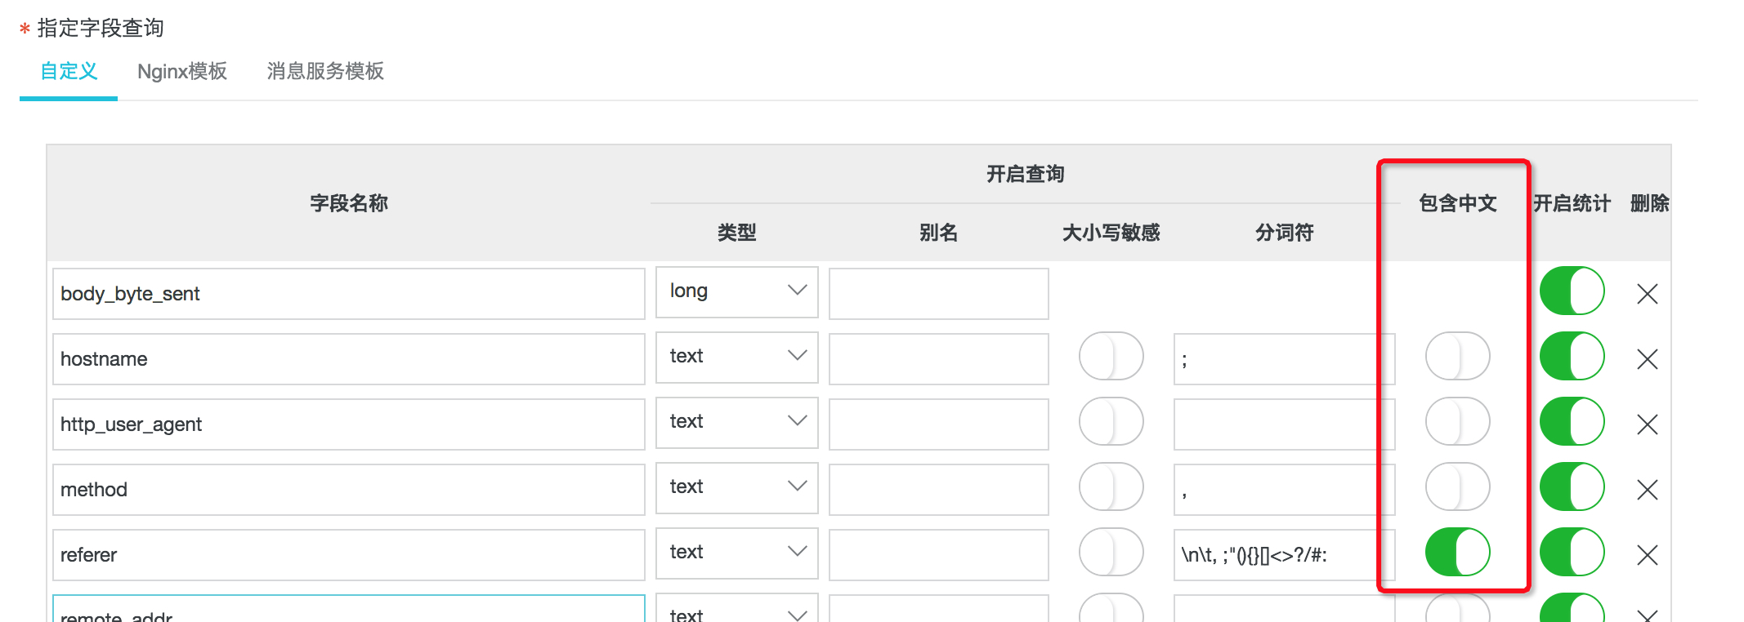Toggle statistics for body_byte_sent
The width and height of the screenshot is (1744, 622).
tap(1572, 291)
